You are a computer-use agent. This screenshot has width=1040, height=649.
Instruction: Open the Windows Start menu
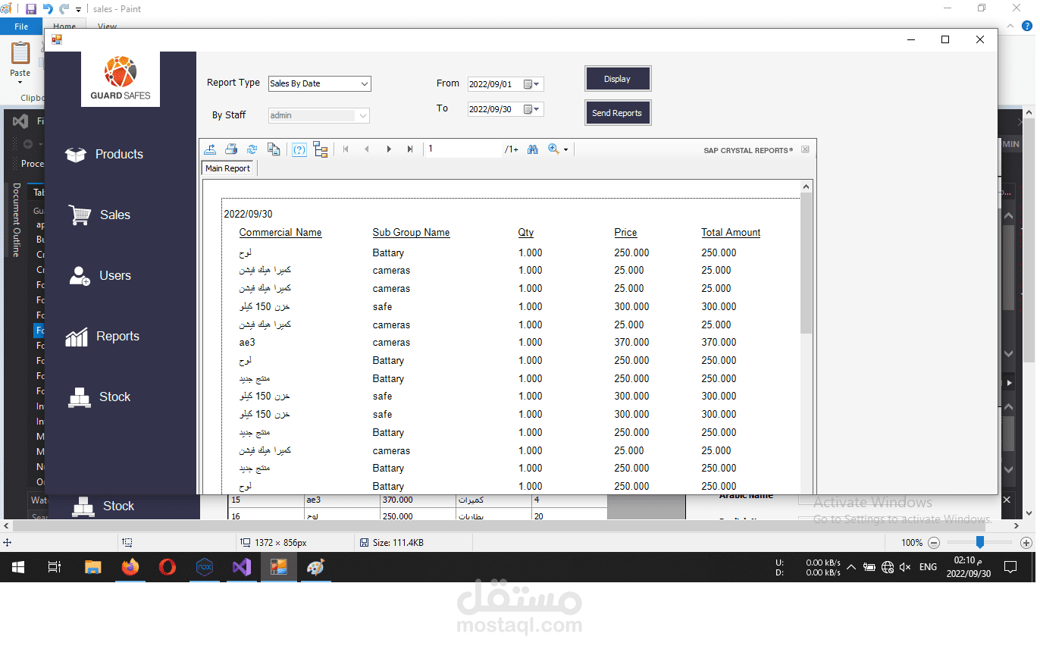coord(18,567)
